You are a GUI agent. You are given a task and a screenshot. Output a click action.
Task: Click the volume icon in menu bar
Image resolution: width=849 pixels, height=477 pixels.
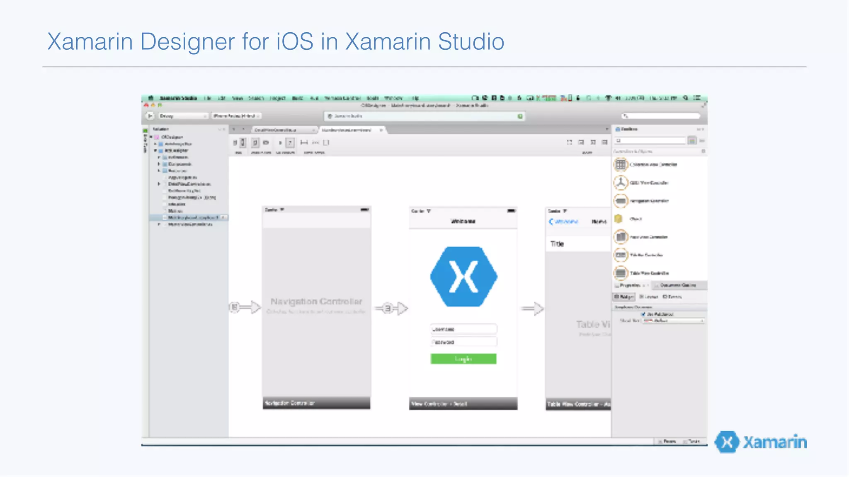point(618,98)
